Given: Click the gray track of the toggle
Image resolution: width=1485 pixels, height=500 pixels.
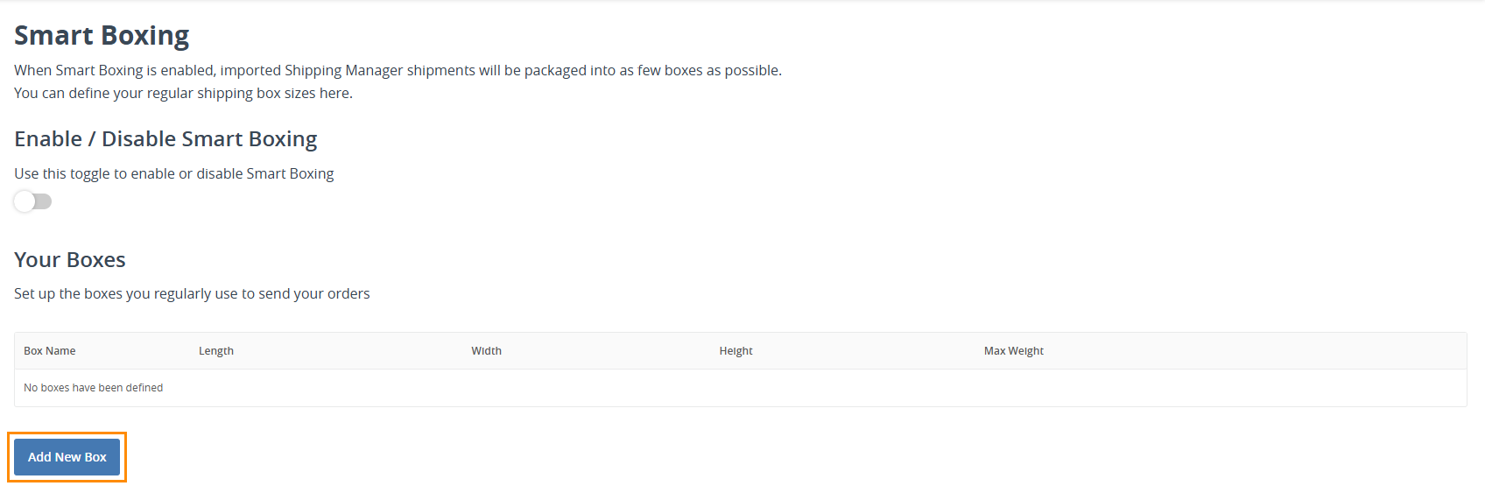Looking at the screenshot, I should tap(43, 201).
